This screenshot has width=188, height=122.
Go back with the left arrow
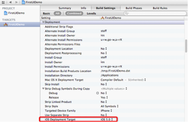pyautogui.click(x=11, y=2)
